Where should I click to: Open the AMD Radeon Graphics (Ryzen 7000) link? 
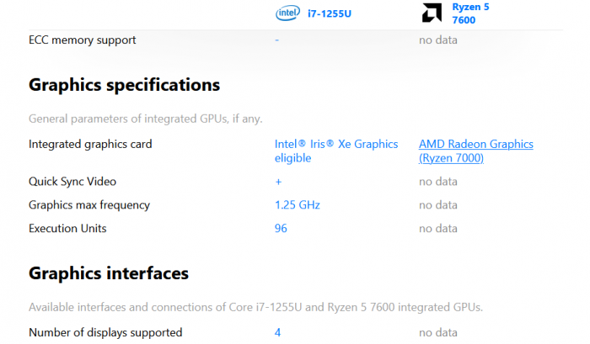pos(475,151)
